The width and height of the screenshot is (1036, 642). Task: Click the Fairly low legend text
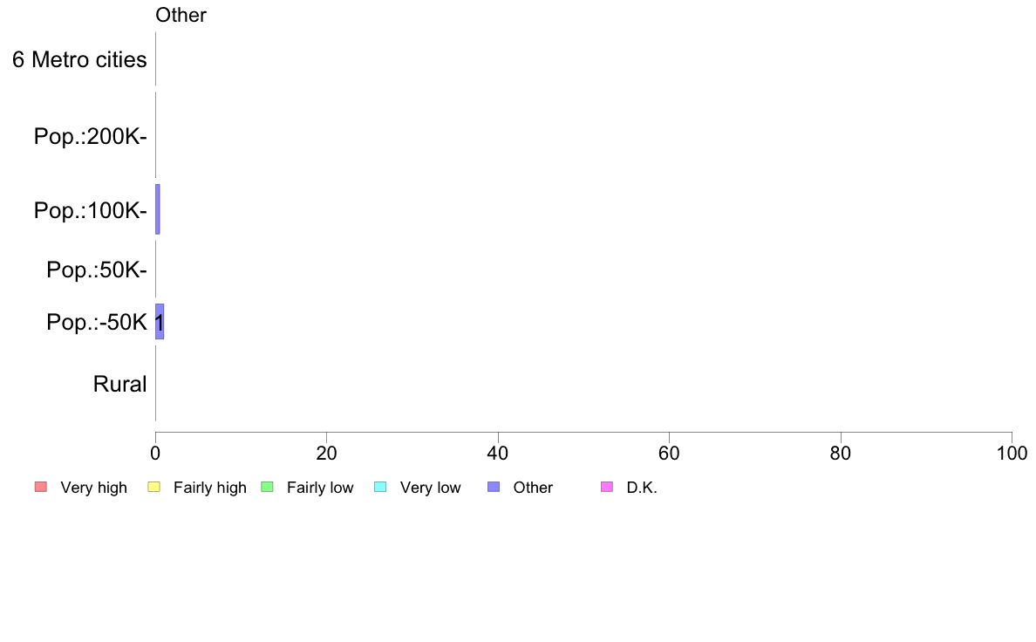pos(320,488)
